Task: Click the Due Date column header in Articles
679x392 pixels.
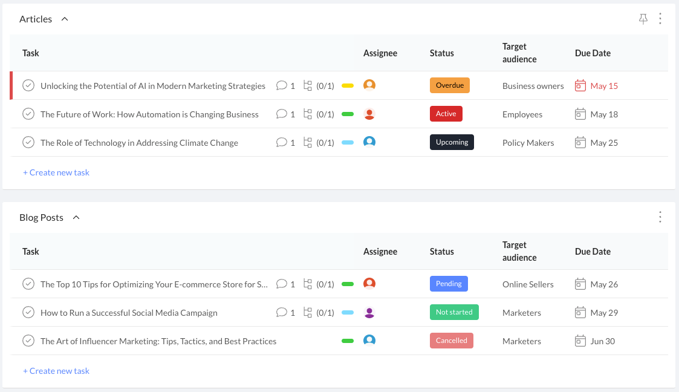Action: click(x=593, y=53)
